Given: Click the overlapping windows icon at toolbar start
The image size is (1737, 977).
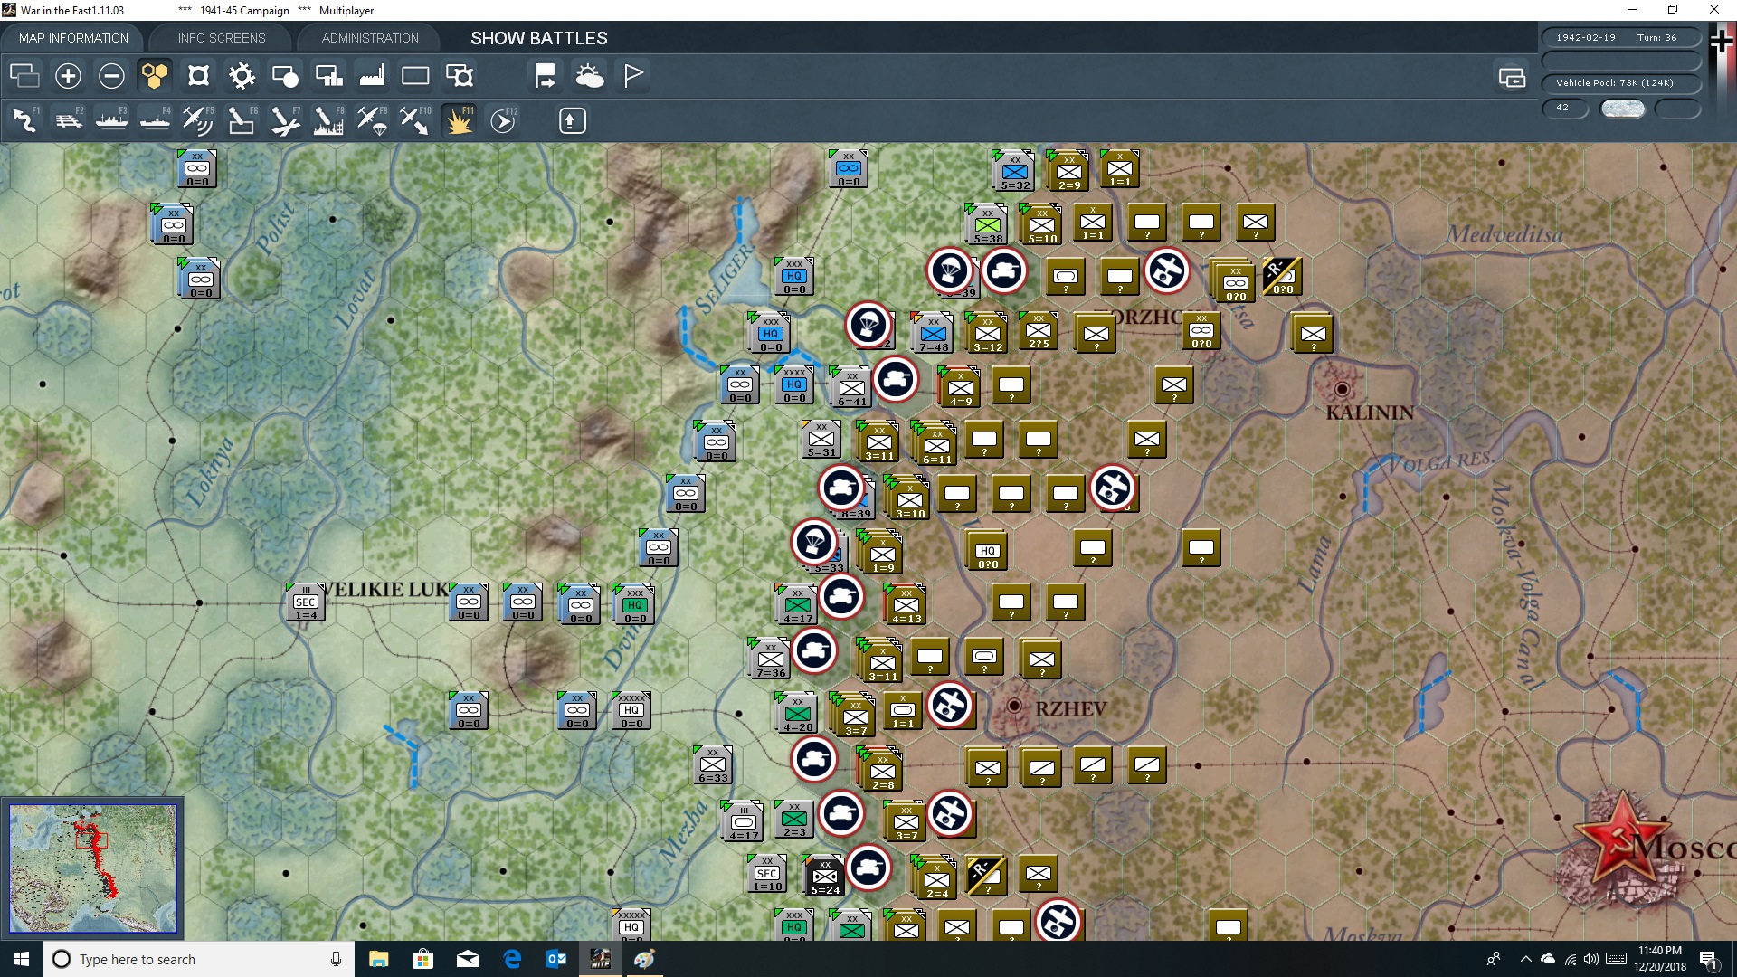Looking at the screenshot, I should pyautogui.click(x=24, y=76).
